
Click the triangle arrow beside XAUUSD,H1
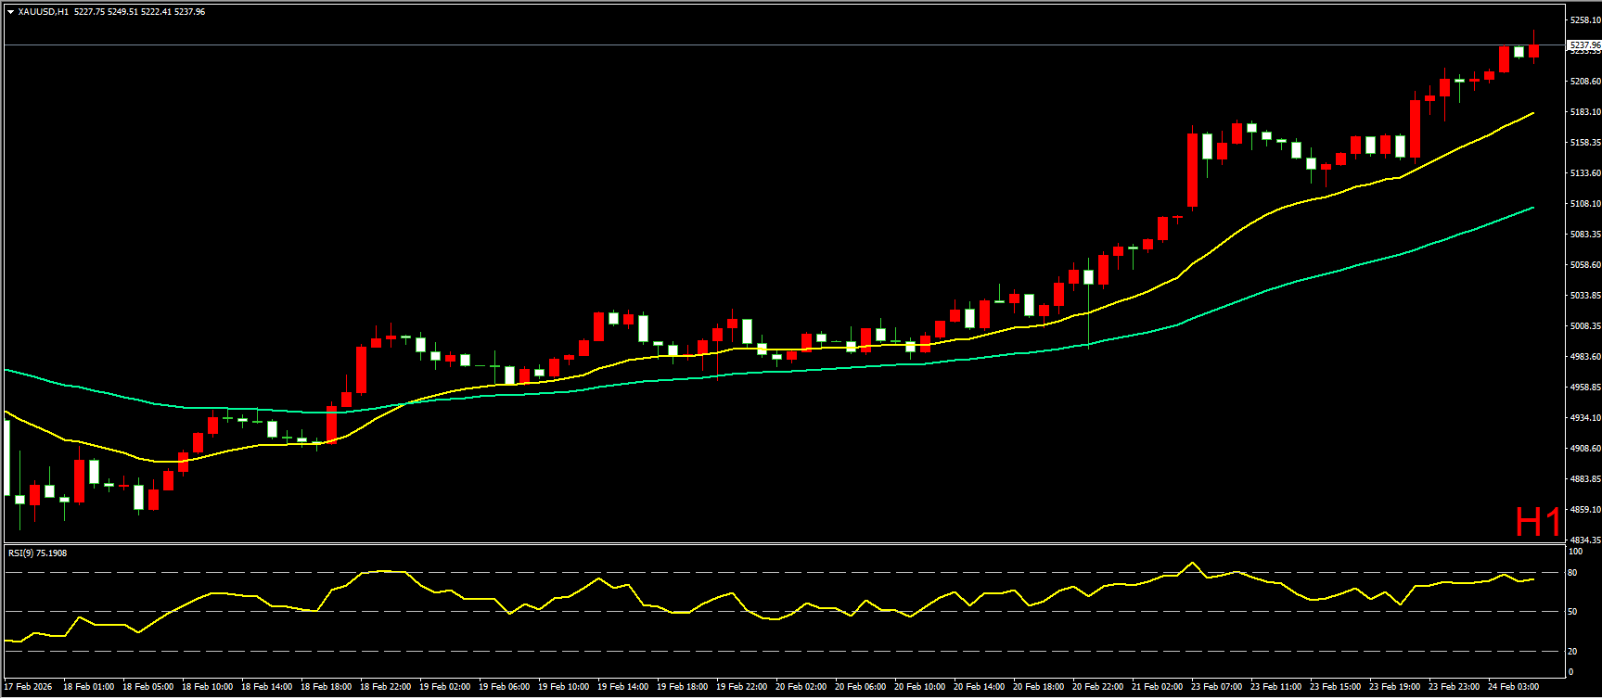(x=10, y=12)
